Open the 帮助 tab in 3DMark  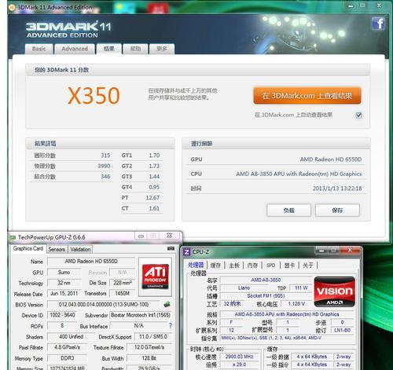point(135,49)
